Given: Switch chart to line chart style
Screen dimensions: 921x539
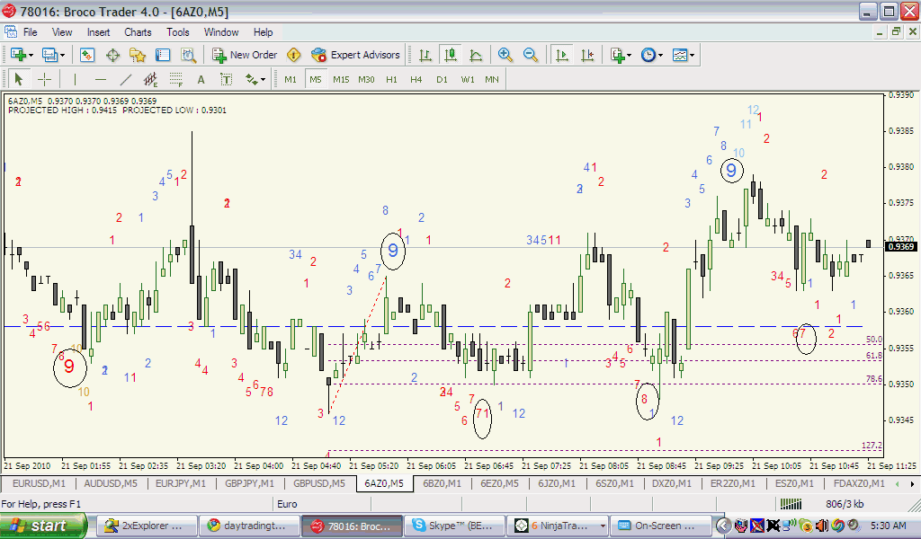Looking at the screenshot, I should point(476,55).
